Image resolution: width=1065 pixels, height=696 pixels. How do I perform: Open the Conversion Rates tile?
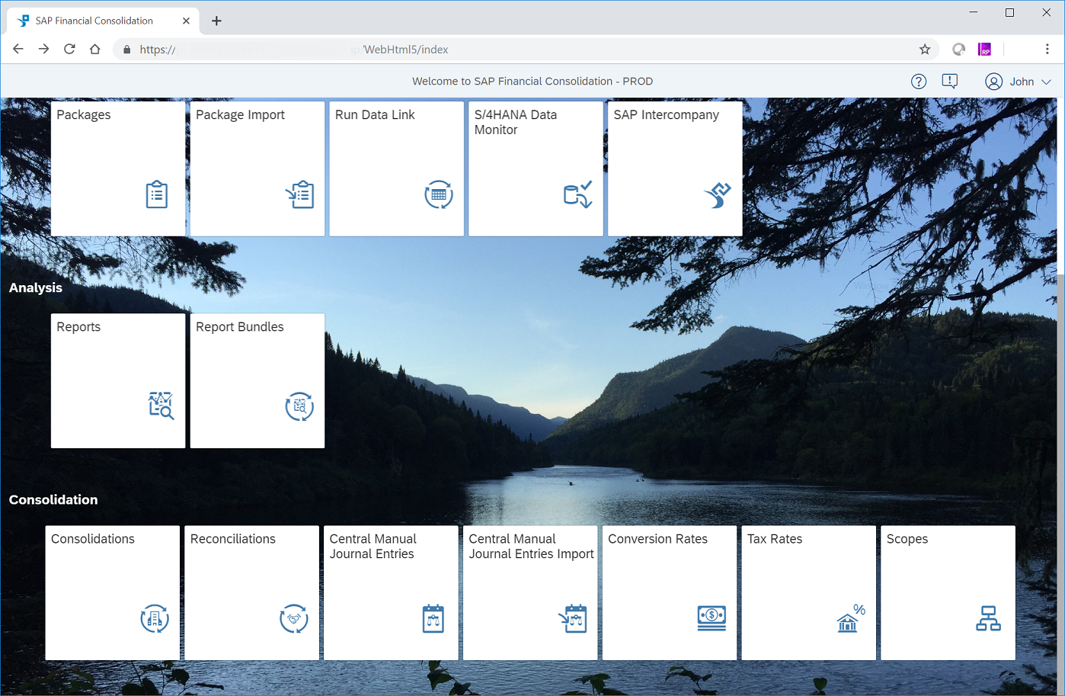[x=670, y=592]
